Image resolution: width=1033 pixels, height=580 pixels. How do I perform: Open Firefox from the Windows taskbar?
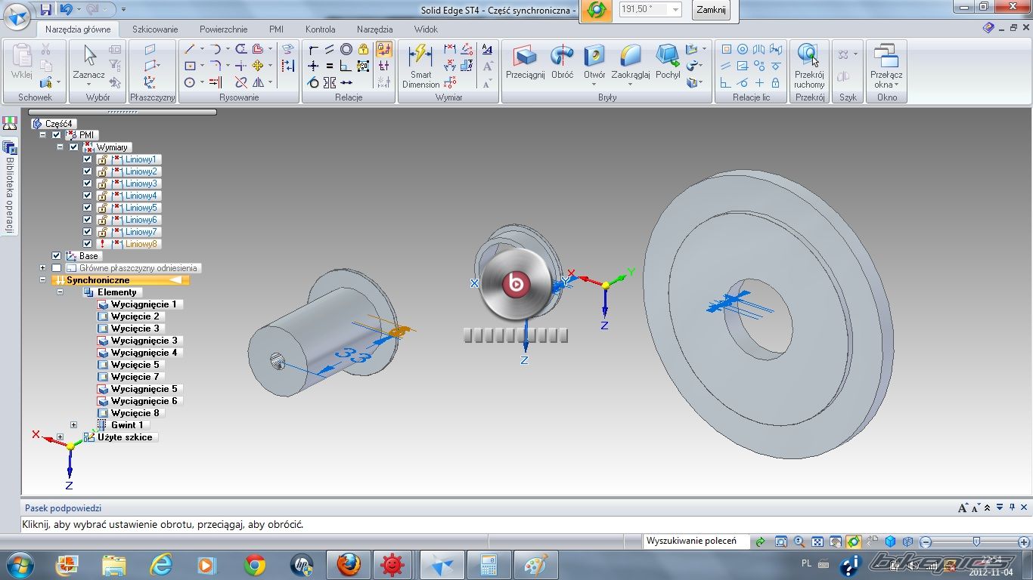pos(348,564)
